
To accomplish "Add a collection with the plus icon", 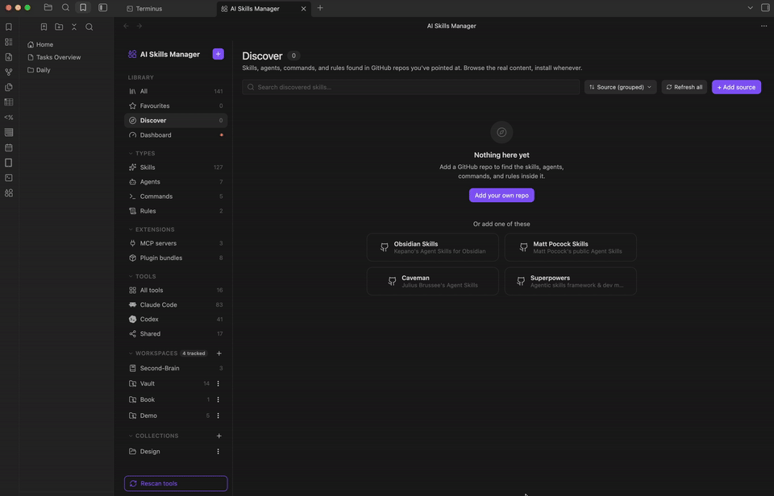I will (219, 436).
